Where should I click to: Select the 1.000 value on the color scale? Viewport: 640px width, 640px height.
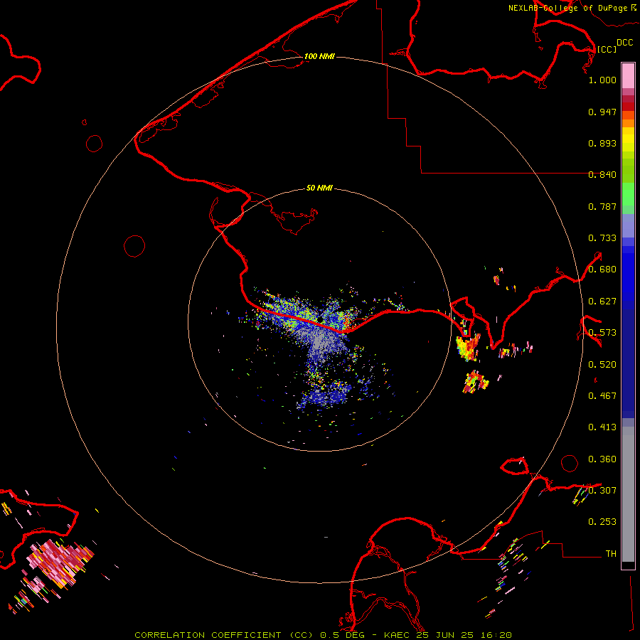602,80
